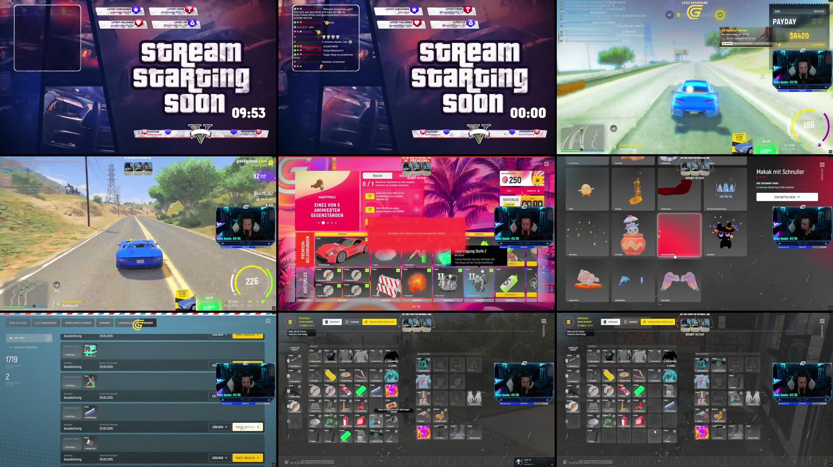Open the PRIME Platinum parcel thumbnail

pyautogui.click(x=90, y=412)
